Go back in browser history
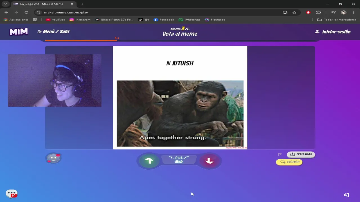Screen dimensions: 360x202 [x=6, y=12]
